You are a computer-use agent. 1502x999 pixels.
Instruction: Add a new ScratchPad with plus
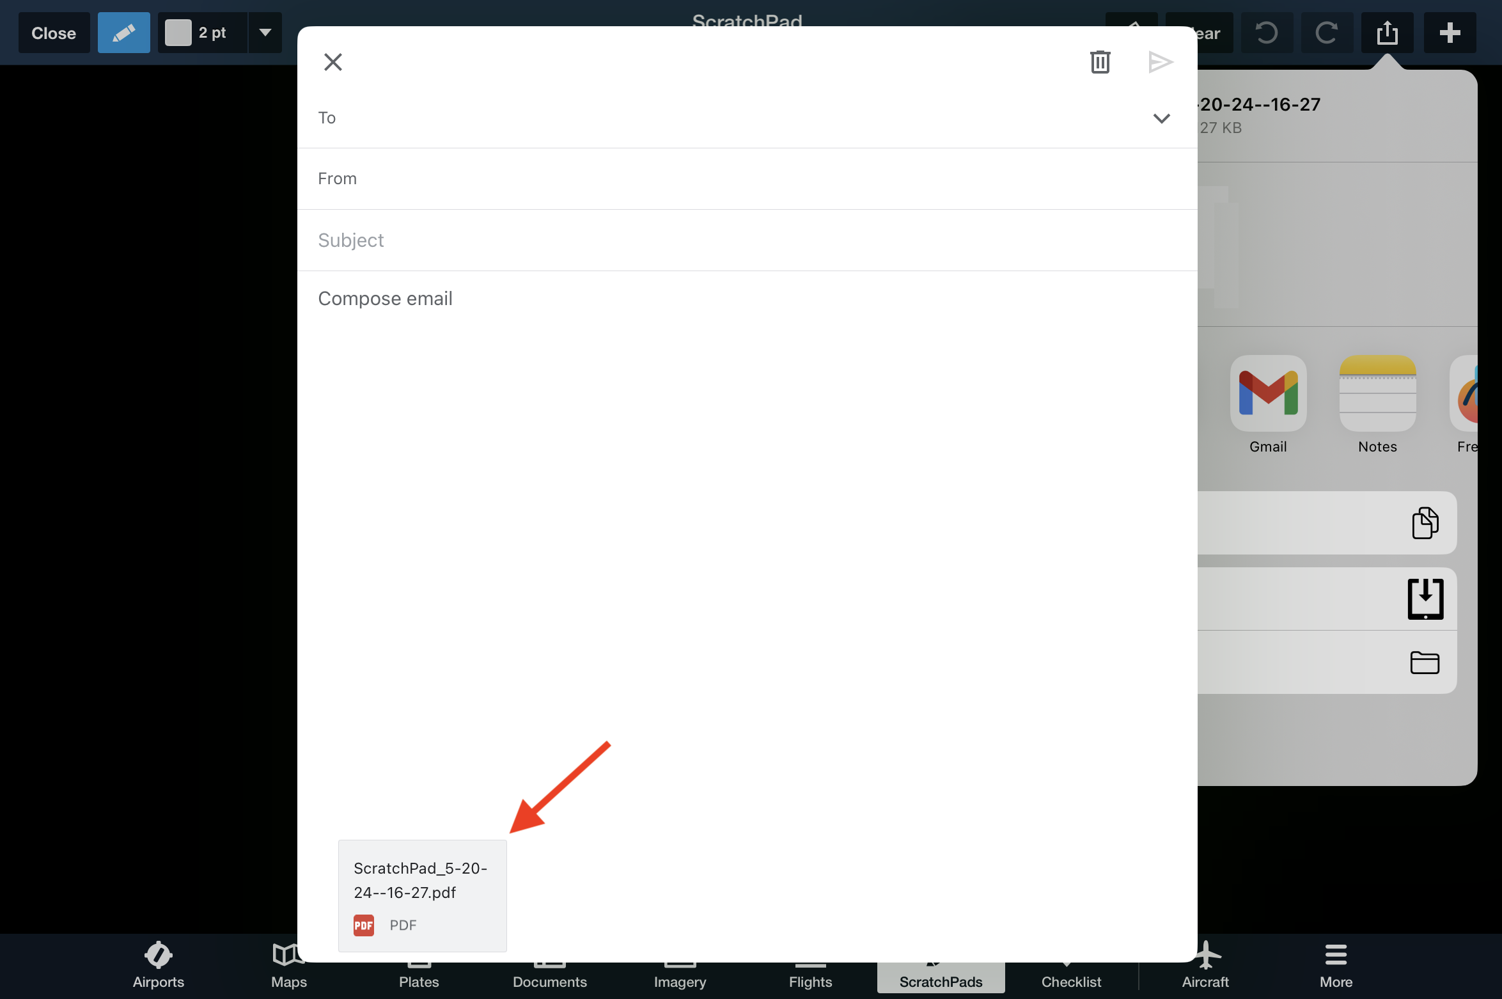[1450, 33]
